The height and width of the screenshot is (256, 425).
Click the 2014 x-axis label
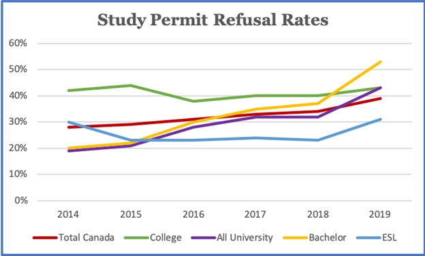point(68,214)
